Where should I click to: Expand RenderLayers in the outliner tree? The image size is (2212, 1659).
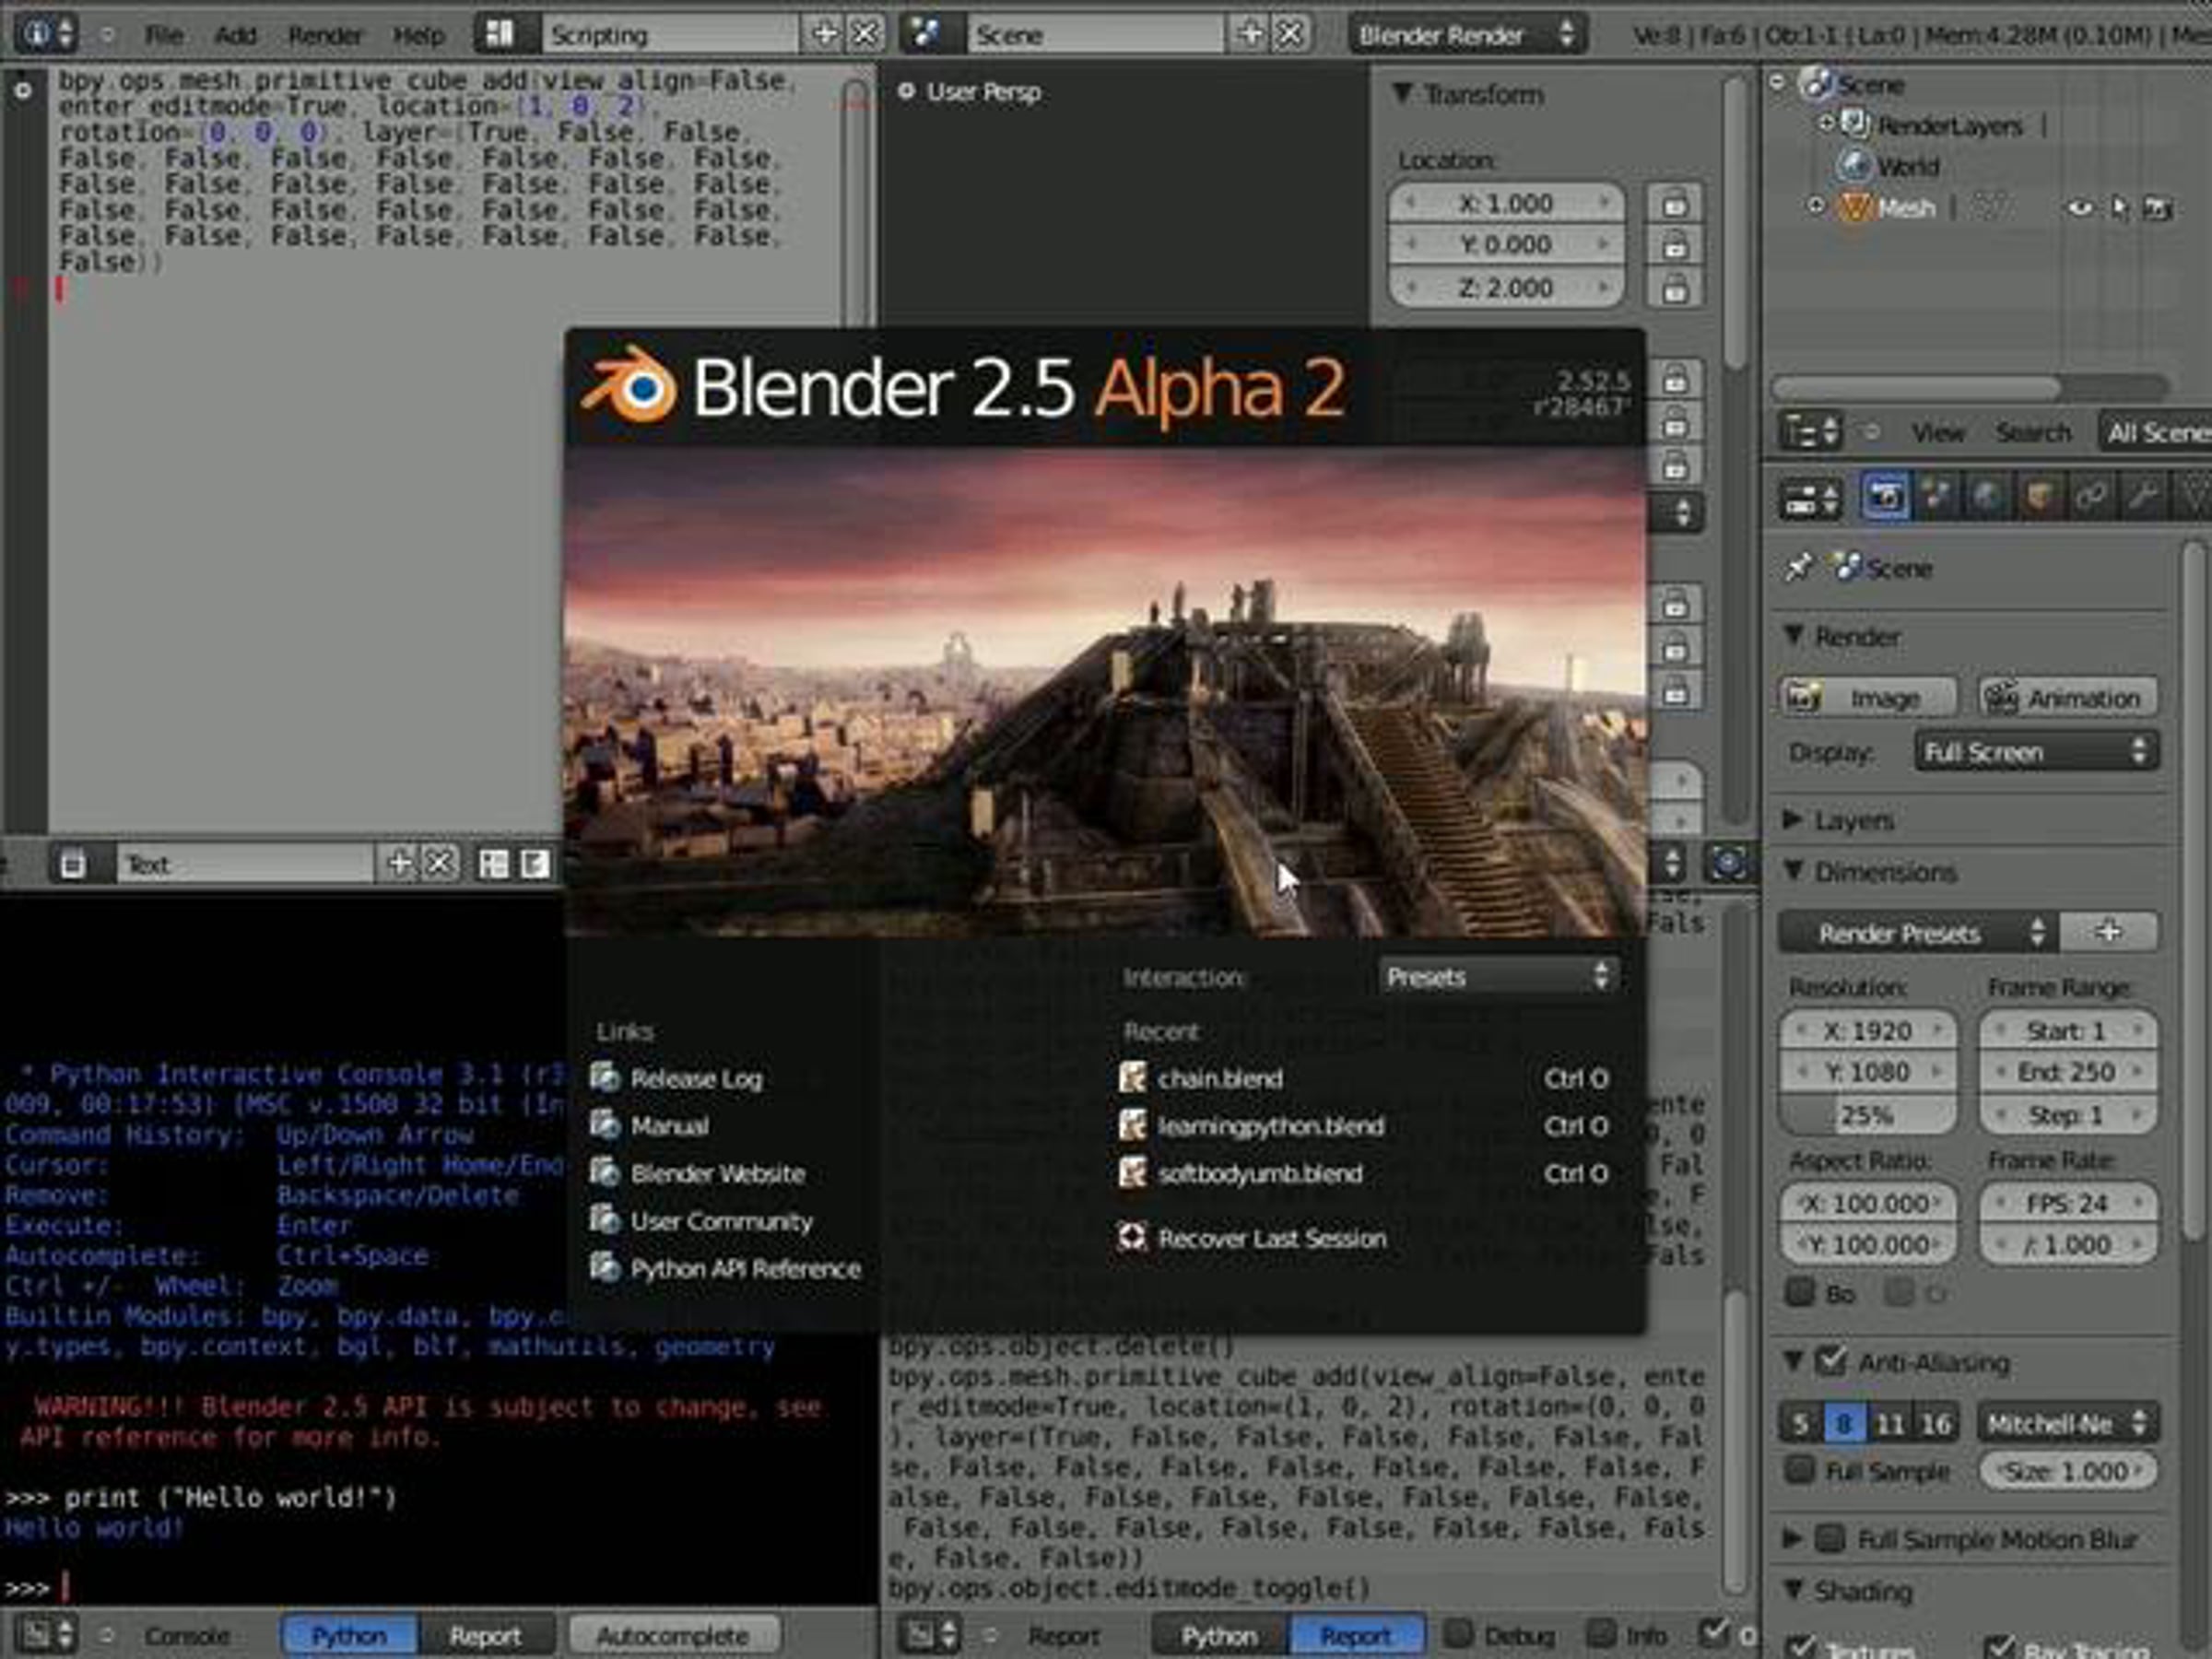tap(1827, 123)
